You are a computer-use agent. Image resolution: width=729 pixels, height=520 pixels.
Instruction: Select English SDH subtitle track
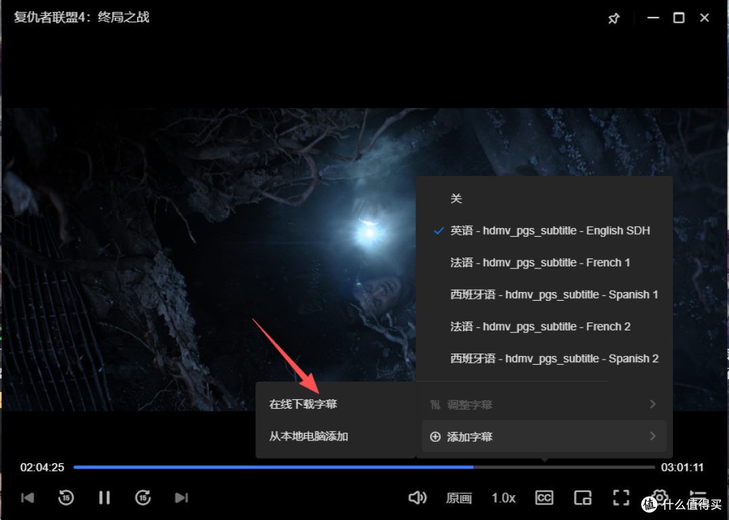click(544, 231)
